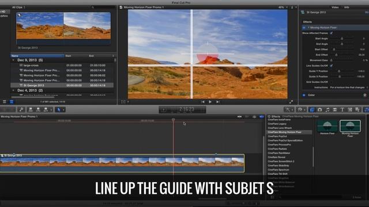
Task: Click the connect clip edit button
Action: (31, 110)
